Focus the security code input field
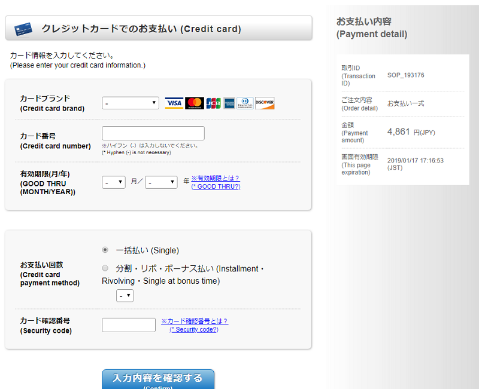479x389 pixels. [129, 325]
